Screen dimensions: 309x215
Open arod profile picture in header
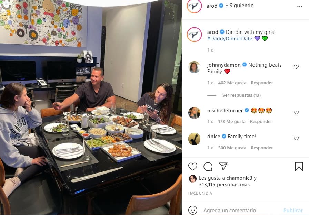click(x=194, y=6)
